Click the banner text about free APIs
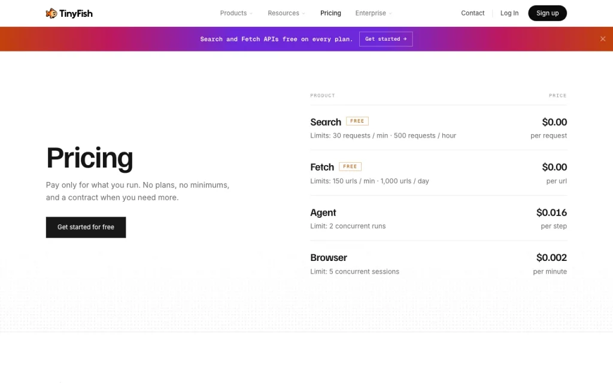The width and height of the screenshot is (613, 383). click(x=277, y=39)
